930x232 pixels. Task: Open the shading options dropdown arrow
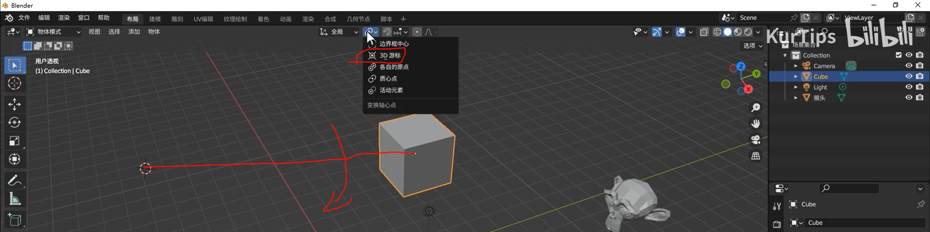(x=758, y=32)
